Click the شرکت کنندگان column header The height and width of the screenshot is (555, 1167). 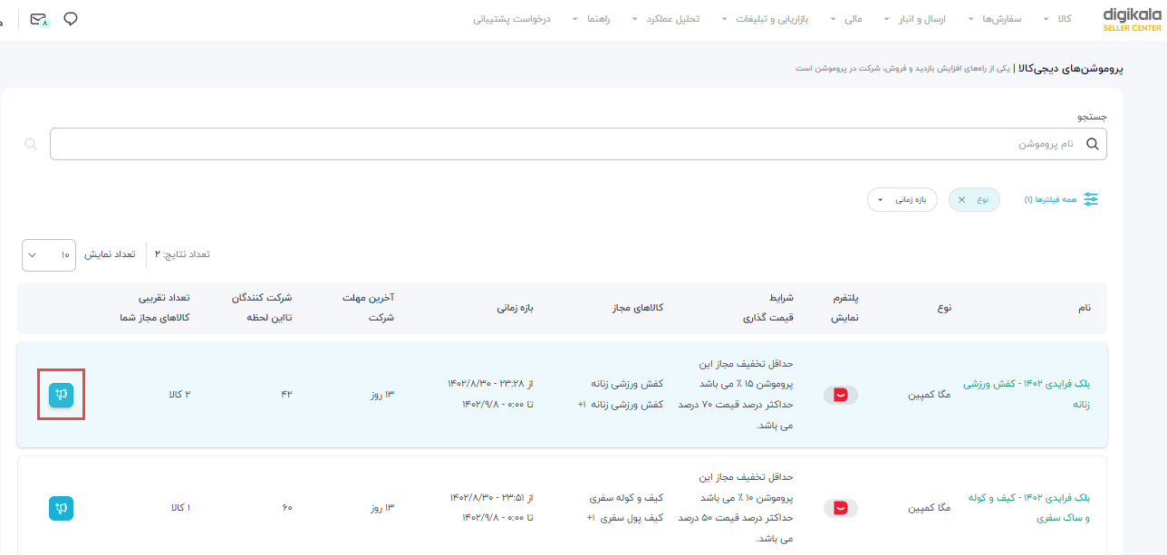260,308
